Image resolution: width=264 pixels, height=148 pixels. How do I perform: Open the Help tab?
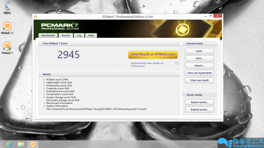(91, 35)
